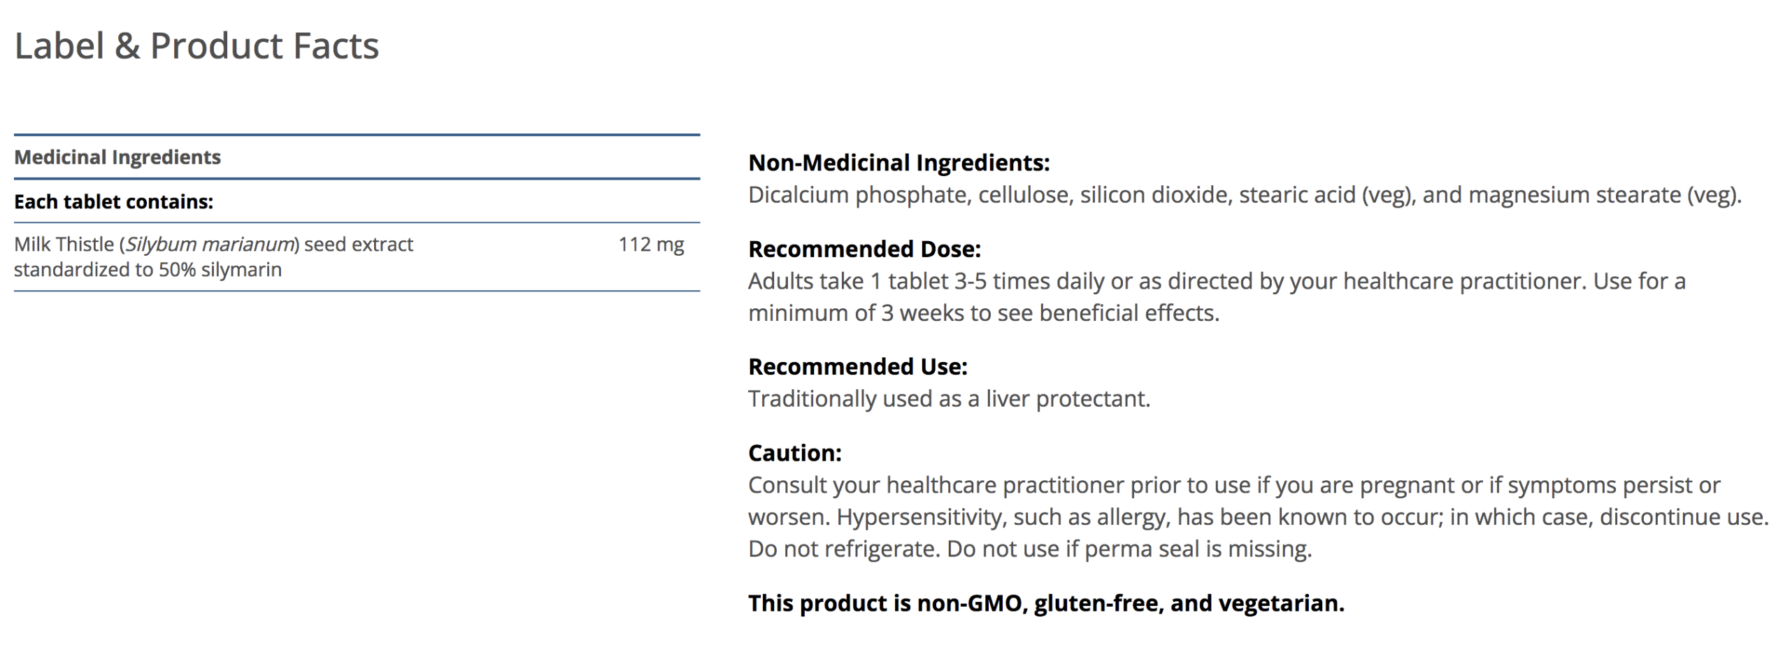Image resolution: width=1790 pixels, height=671 pixels.
Task: Click the 'Each tablet contains:' row
Action: [113, 202]
